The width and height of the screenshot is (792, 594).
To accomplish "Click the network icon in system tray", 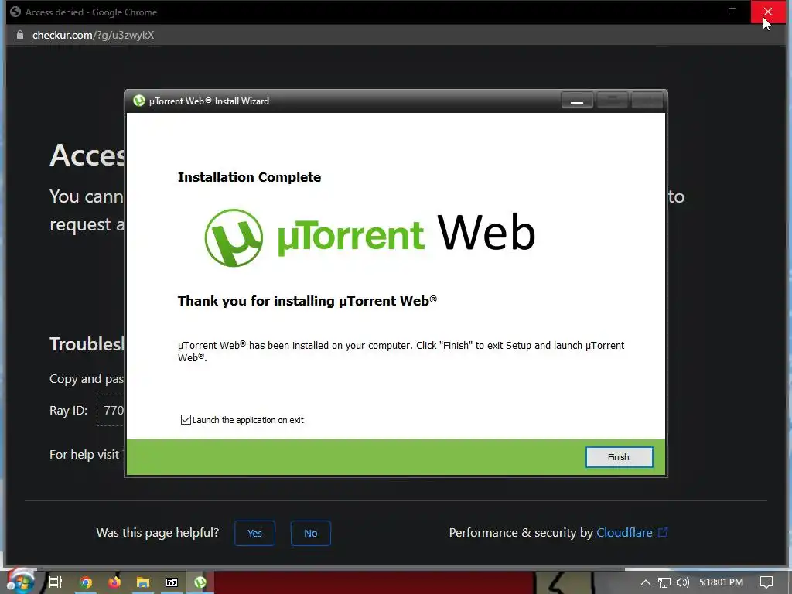I will pyautogui.click(x=664, y=582).
